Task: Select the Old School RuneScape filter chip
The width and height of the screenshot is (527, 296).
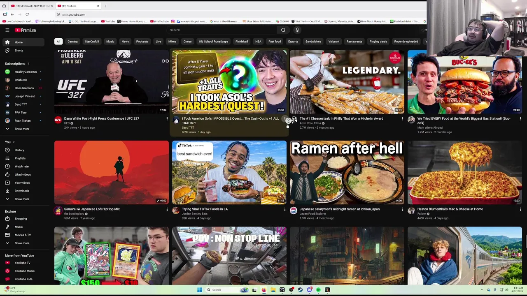Action: point(213,42)
